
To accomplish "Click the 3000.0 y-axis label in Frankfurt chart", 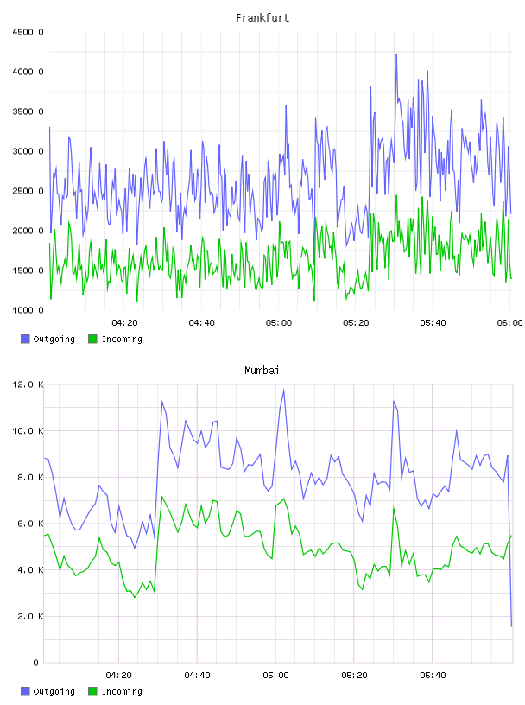I will coord(28,151).
